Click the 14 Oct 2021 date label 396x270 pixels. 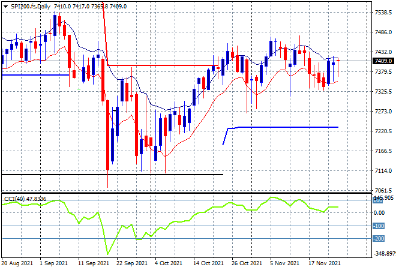click(208, 263)
